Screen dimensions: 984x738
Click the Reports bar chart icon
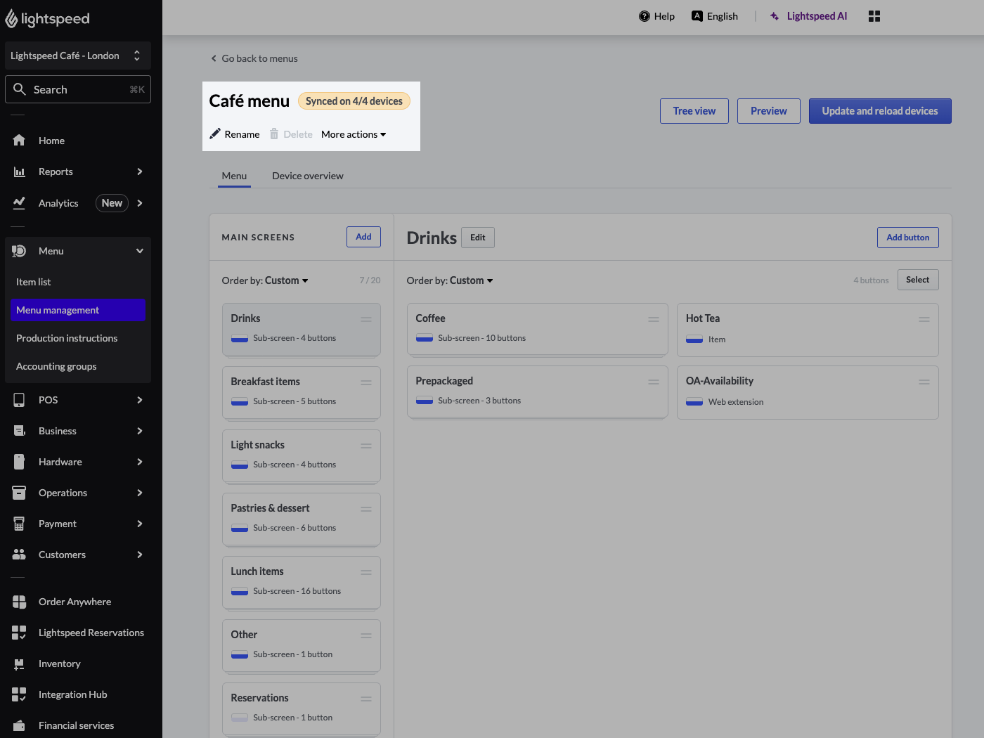[19, 171]
